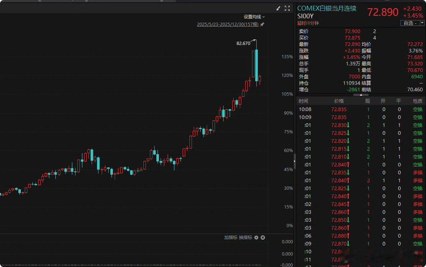Select the tick row priced 72.815
Image resolution: width=426 pixels, height=267 pixels.
(x=361, y=149)
